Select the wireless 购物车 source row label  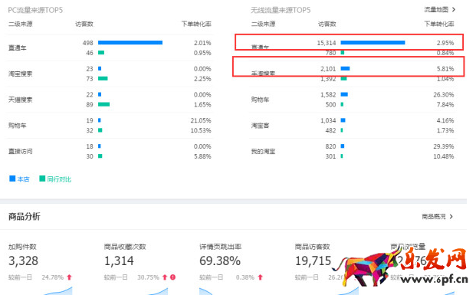(260, 100)
